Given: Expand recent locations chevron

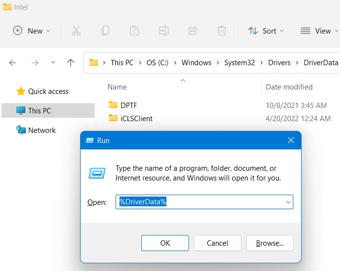Looking at the screenshot, I should tap(53, 63).
